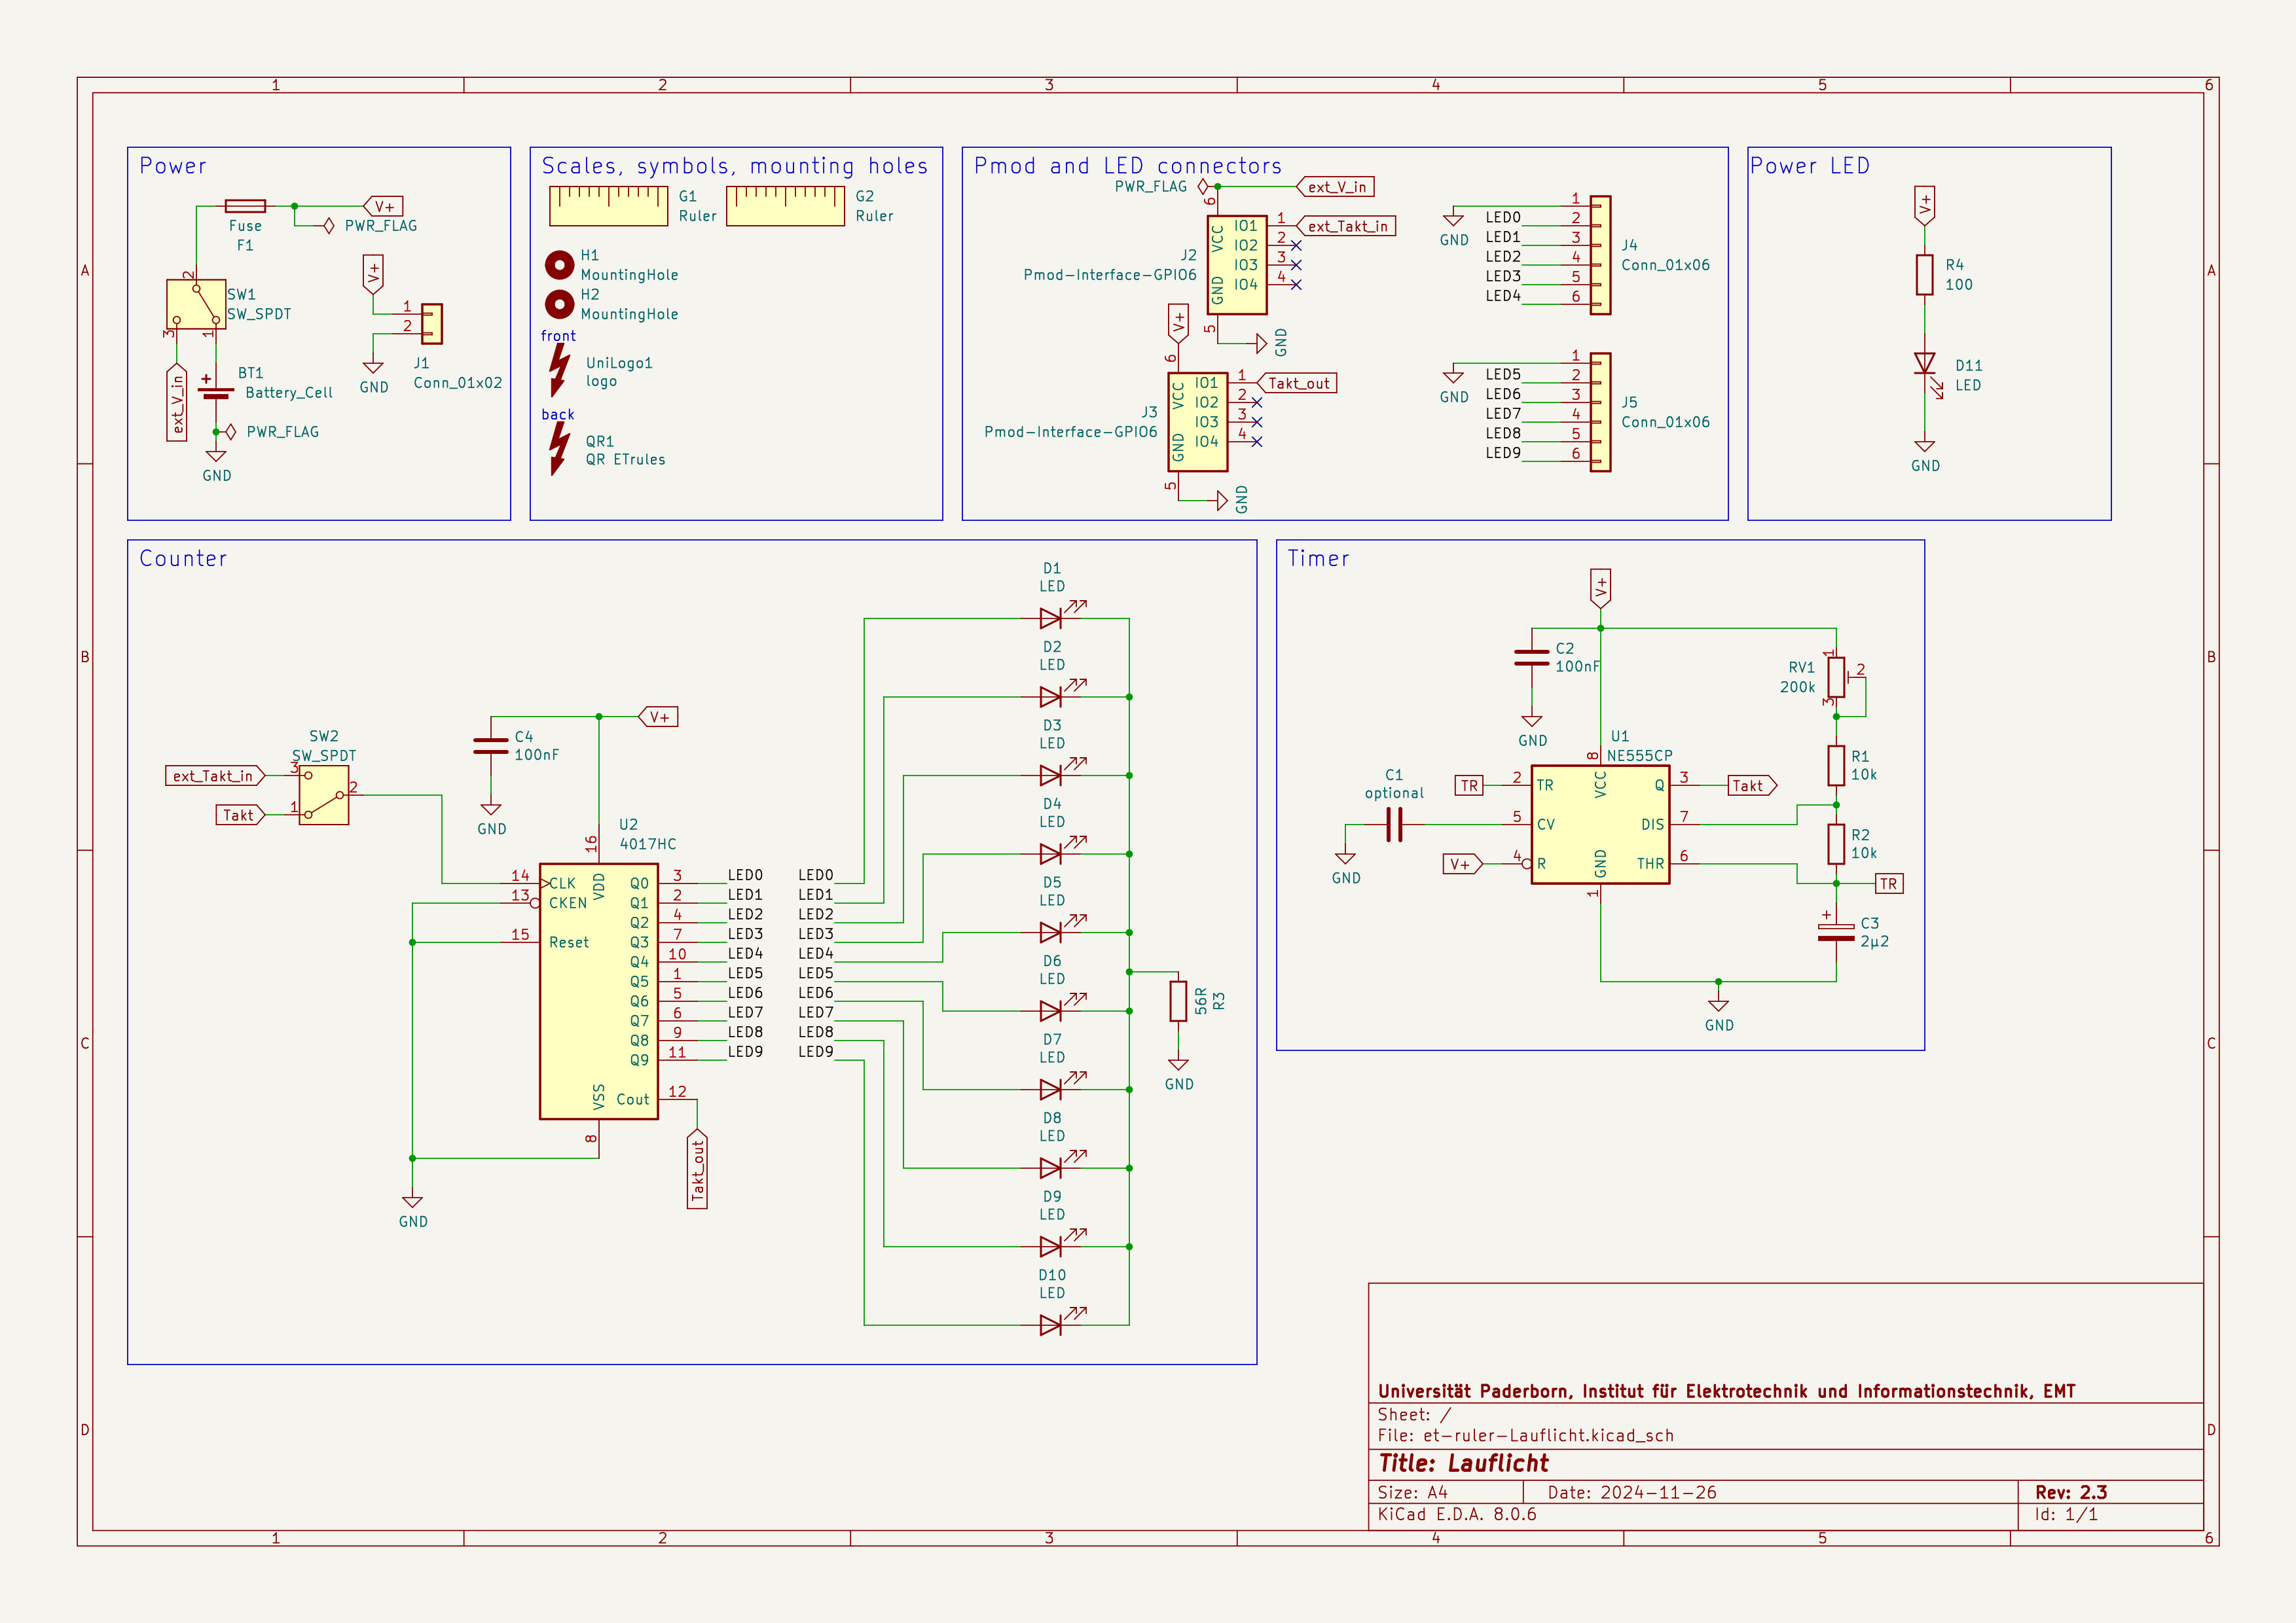Click the LED0 net label at U2 Q0
Screen dimensions: 2296x1623
pos(745,874)
